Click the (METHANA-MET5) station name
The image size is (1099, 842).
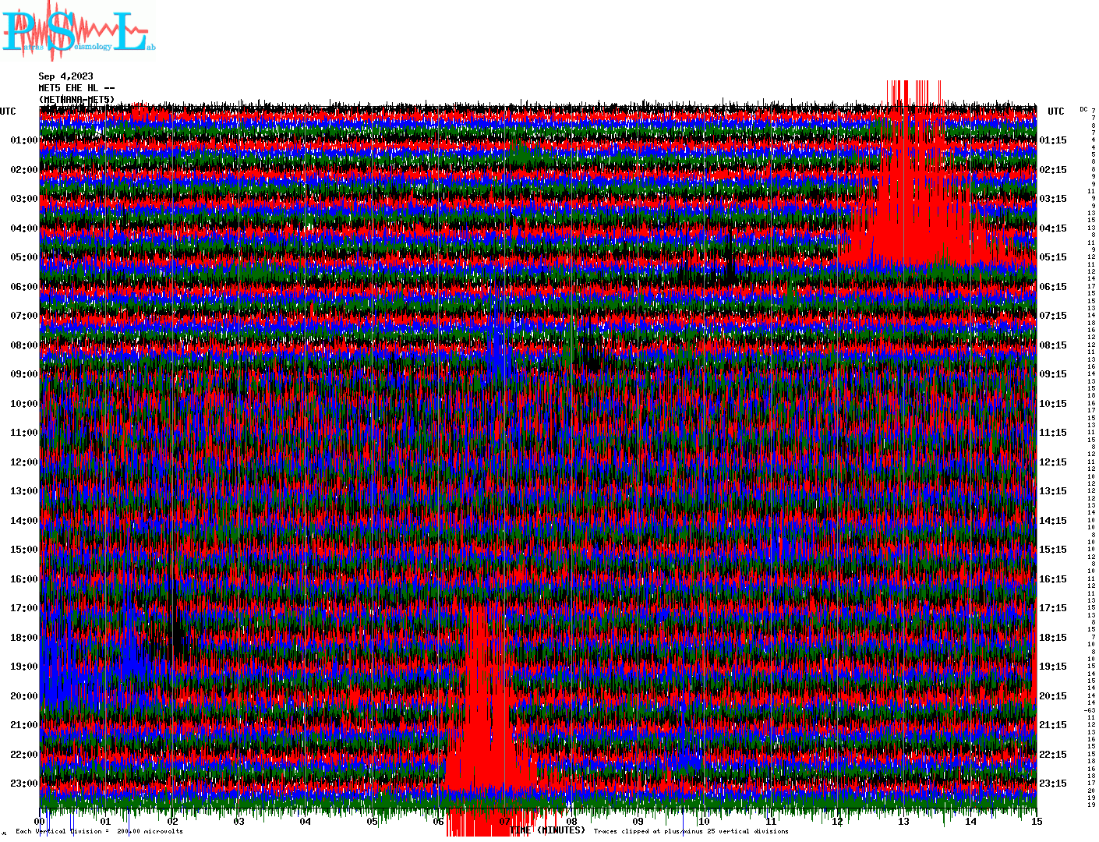(76, 100)
